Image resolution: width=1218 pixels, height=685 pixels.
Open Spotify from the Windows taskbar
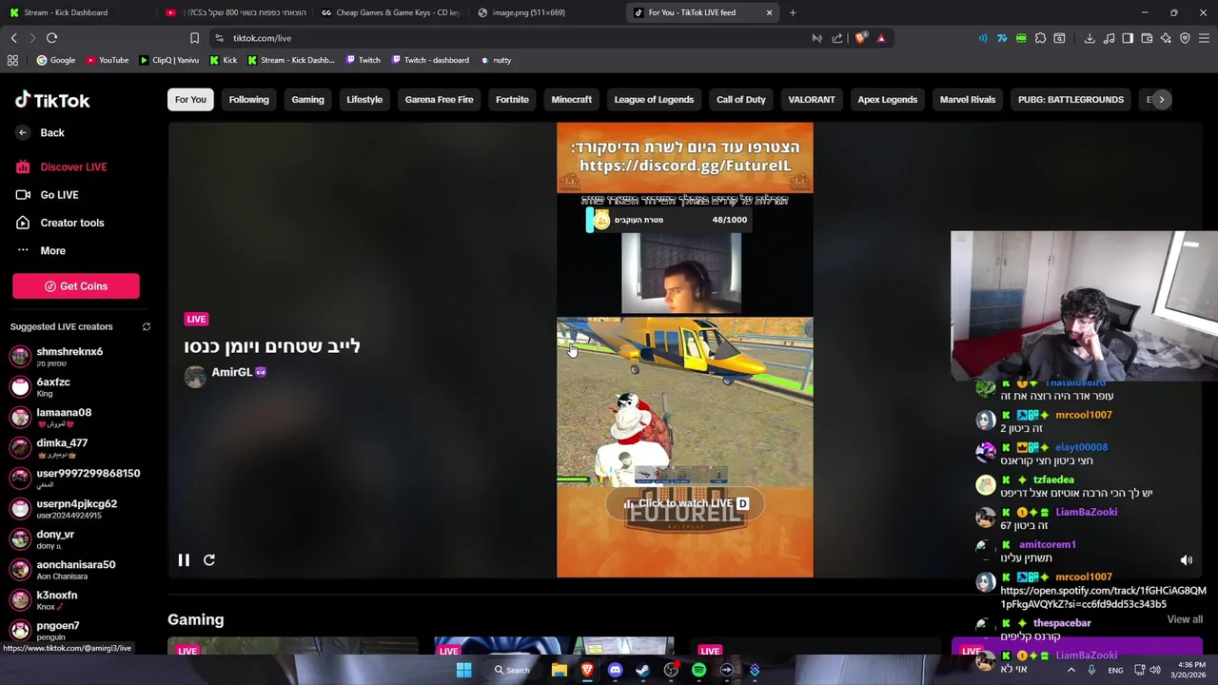(x=698, y=670)
